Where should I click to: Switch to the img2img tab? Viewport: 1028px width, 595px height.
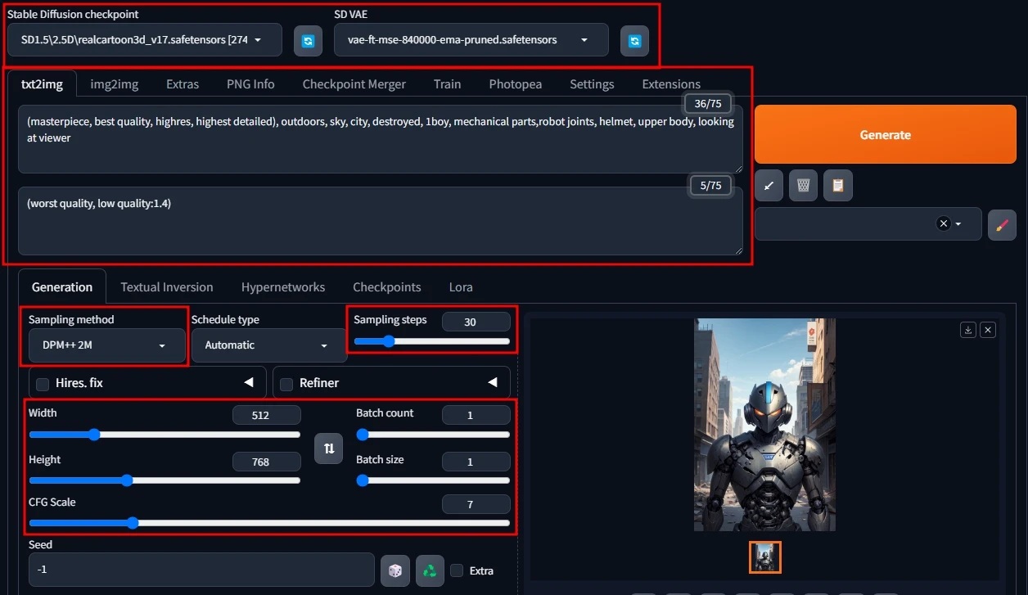[x=115, y=84]
